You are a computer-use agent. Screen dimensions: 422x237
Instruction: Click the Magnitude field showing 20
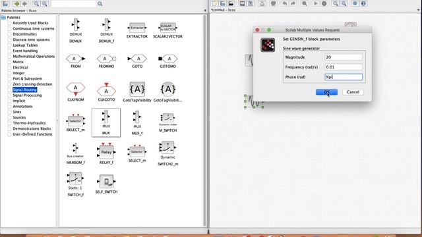tap(344, 57)
